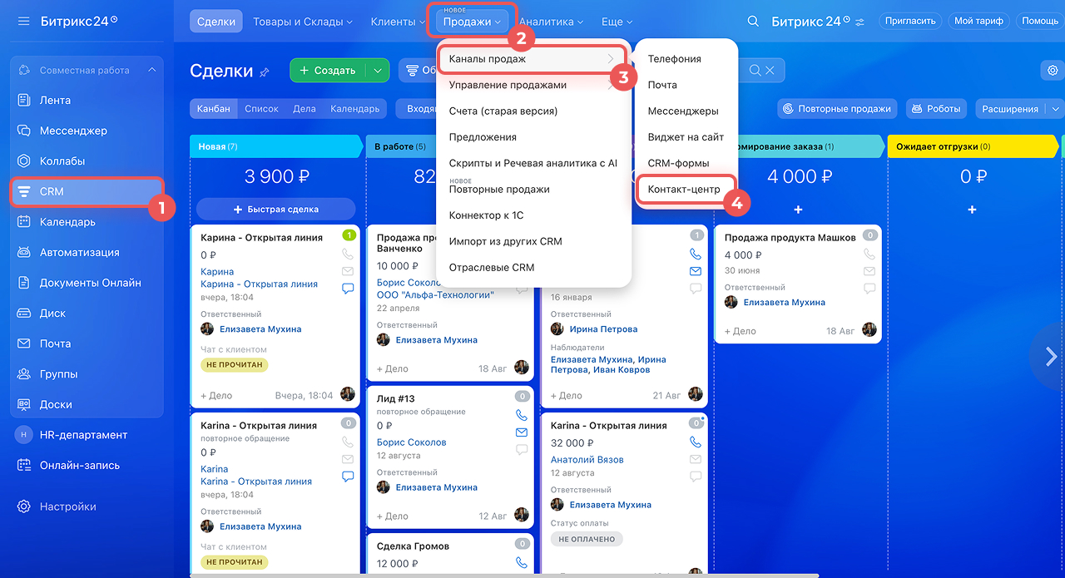This screenshot has width=1065, height=578.
Task: Open the settings gear at top right of deals
Action: pos(1050,71)
